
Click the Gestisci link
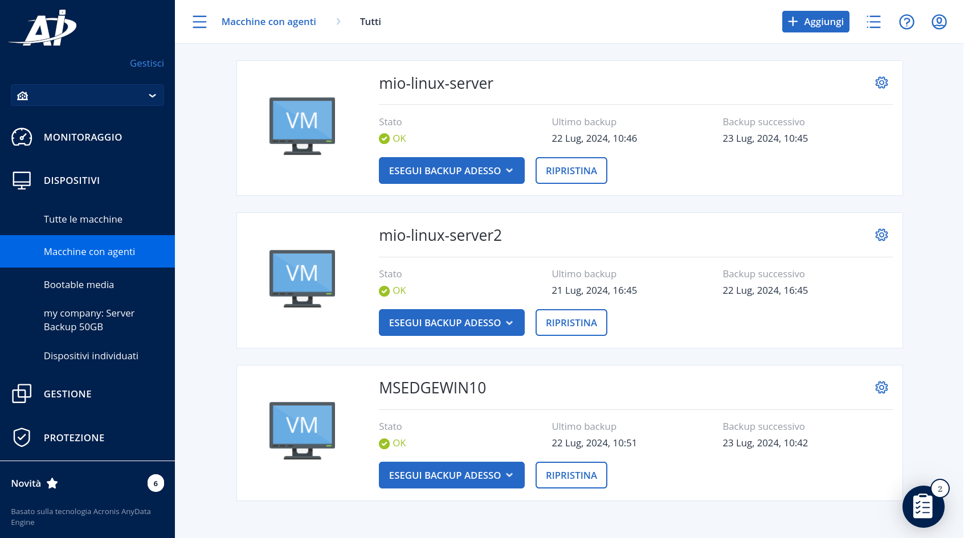tap(147, 63)
